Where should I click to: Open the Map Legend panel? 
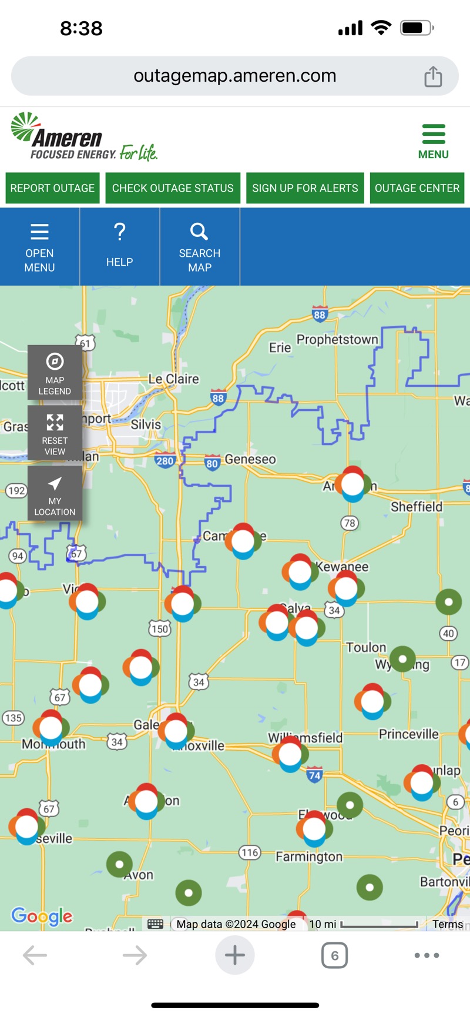coord(55,373)
